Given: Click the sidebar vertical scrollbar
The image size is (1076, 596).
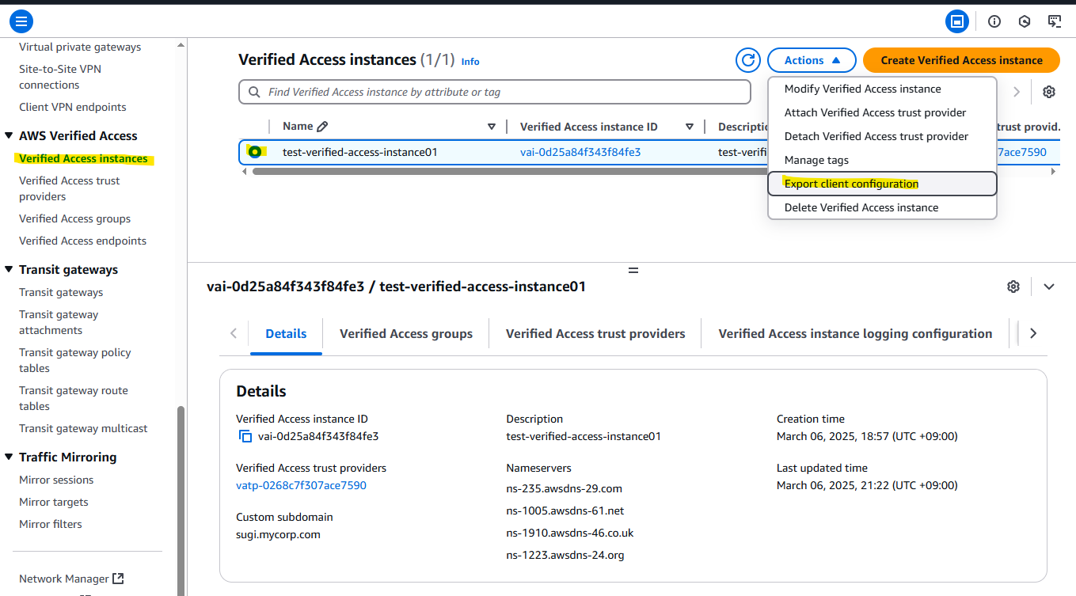Looking at the screenshot, I should [181, 500].
